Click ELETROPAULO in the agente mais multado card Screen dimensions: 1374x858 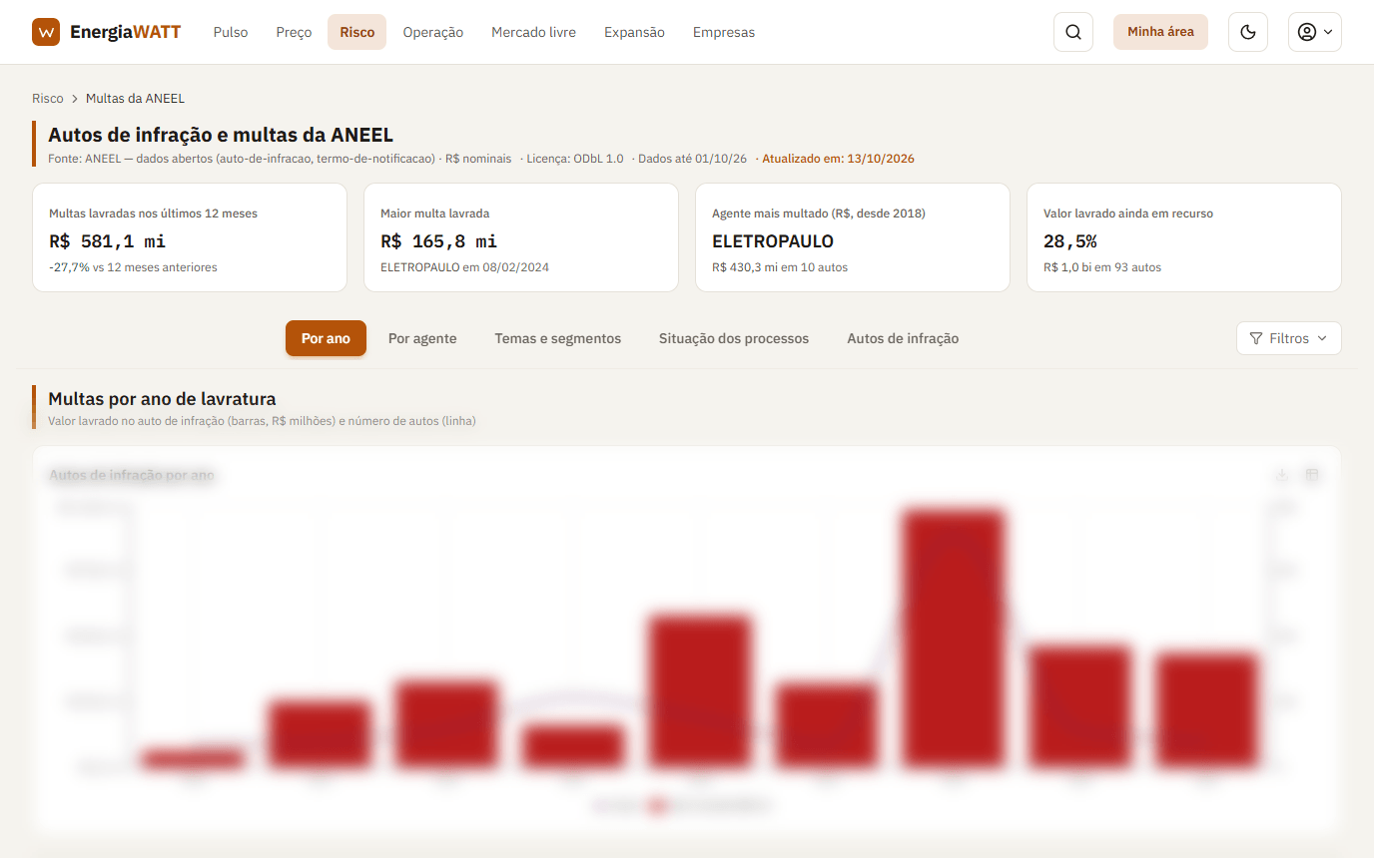pyautogui.click(x=773, y=240)
